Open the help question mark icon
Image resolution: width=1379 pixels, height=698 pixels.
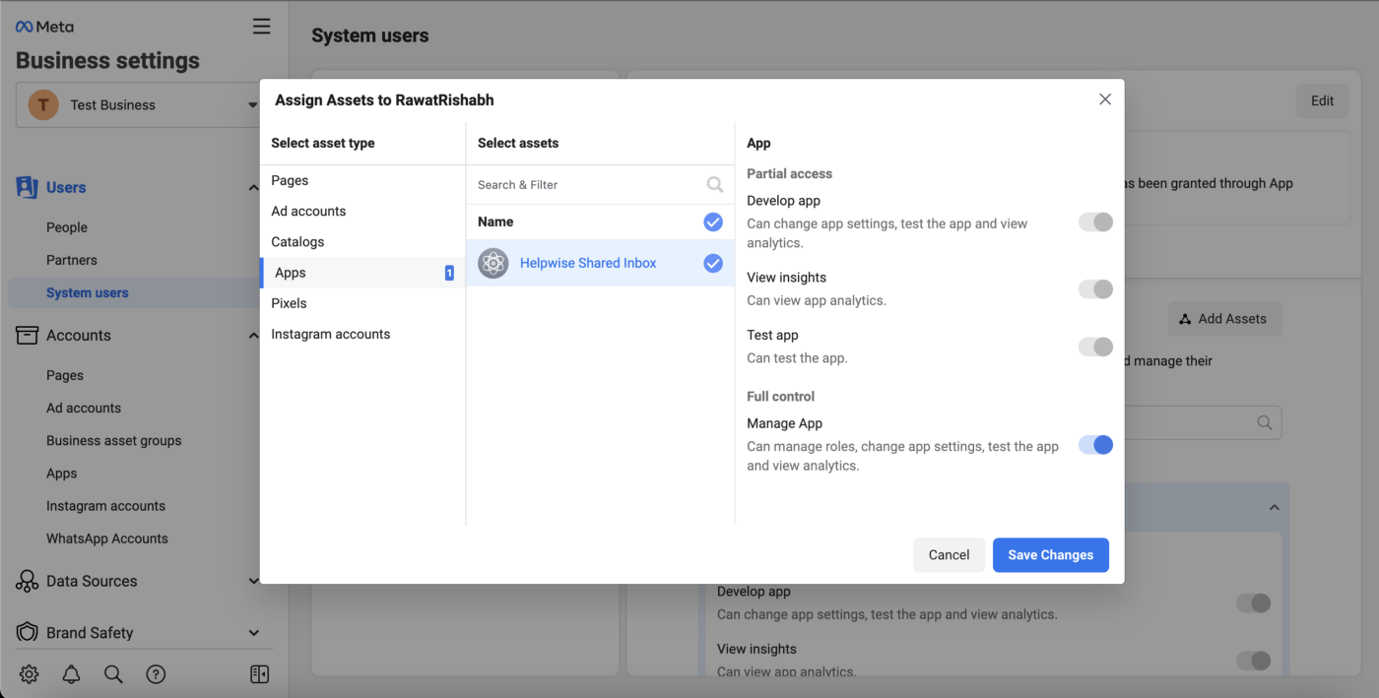(156, 674)
